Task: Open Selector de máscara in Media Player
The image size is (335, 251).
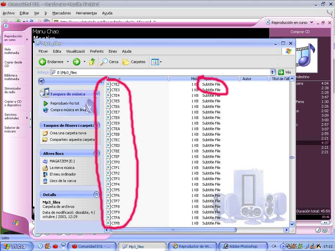Action: pyautogui.click(x=12, y=129)
